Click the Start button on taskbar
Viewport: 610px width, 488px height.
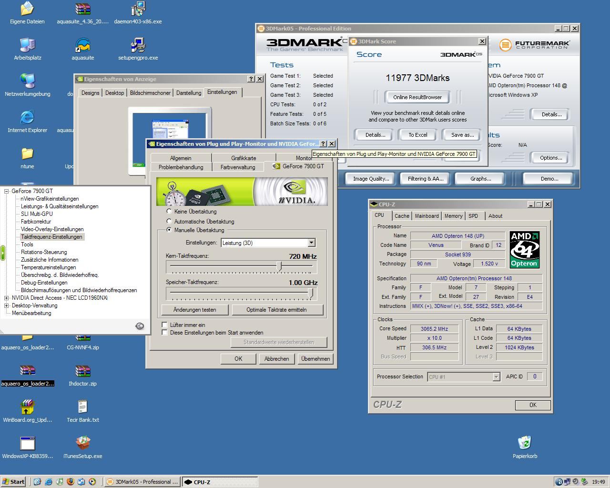point(13,482)
